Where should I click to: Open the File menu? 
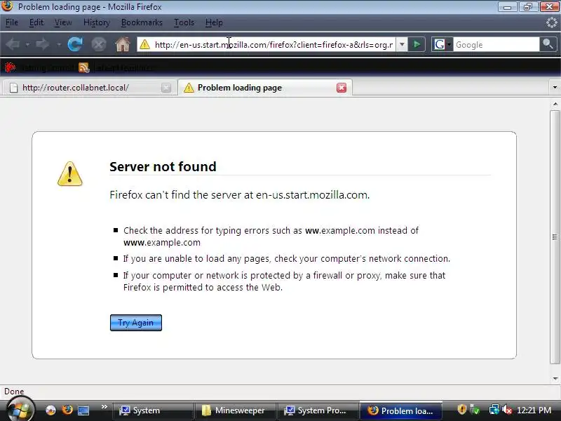(12, 22)
